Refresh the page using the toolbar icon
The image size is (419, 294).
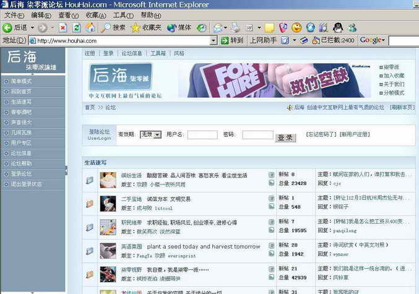point(76,28)
